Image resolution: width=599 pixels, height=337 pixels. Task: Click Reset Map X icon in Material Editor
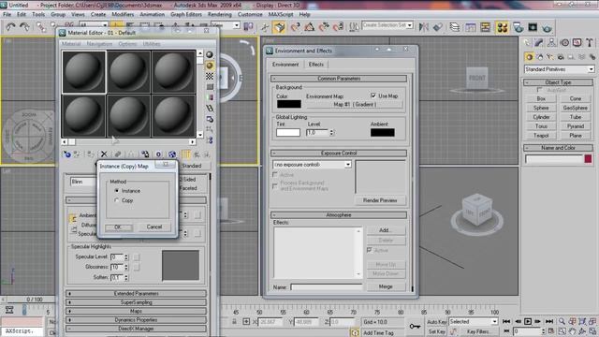[x=104, y=154]
